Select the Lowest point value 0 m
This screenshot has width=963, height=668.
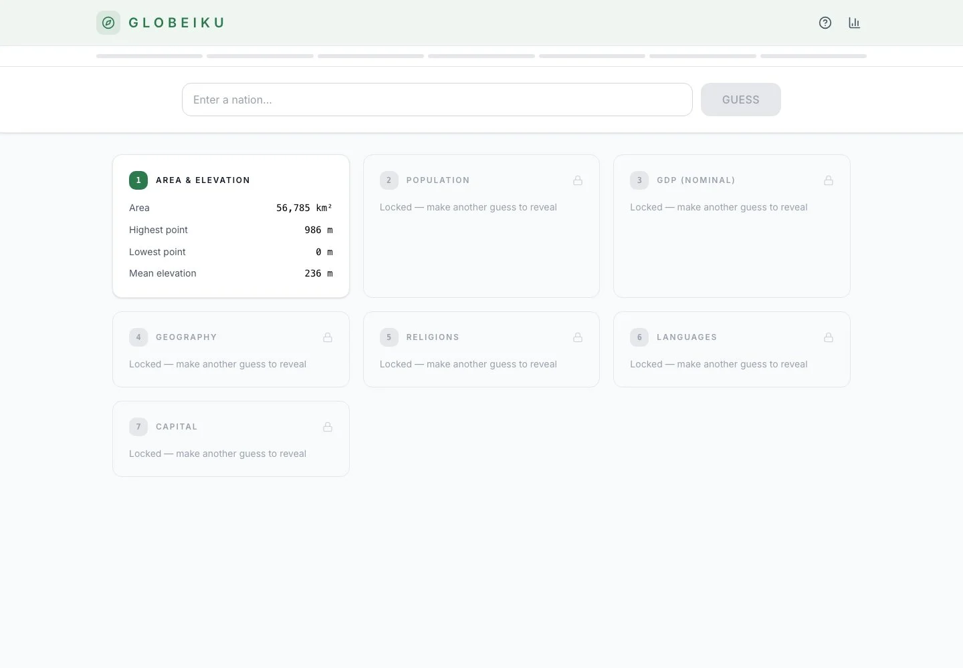pyautogui.click(x=324, y=252)
